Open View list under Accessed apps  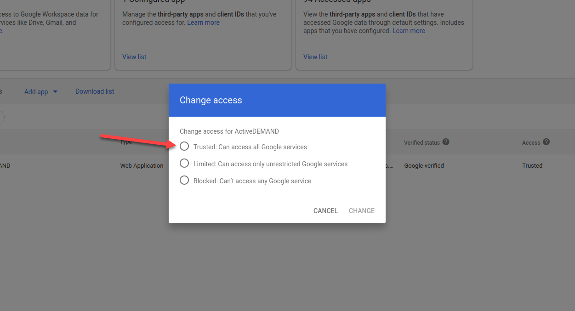coord(315,57)
